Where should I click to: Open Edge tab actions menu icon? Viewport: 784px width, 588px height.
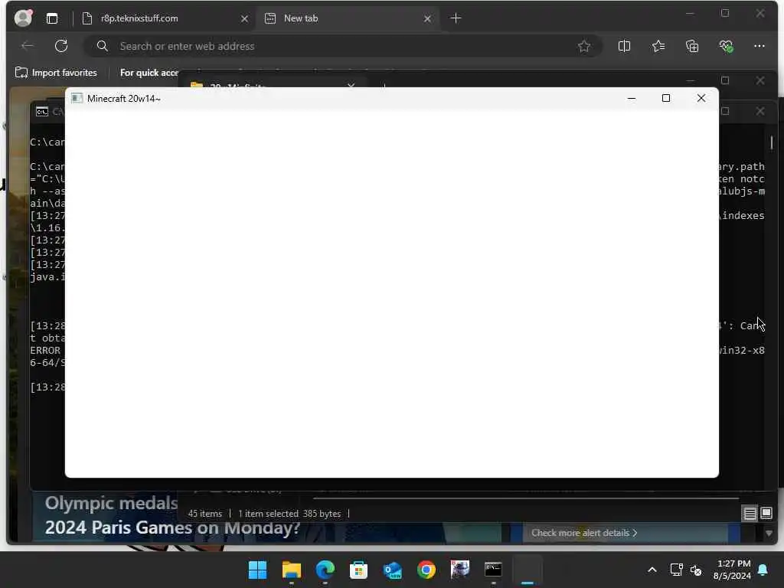click(52, 18)
